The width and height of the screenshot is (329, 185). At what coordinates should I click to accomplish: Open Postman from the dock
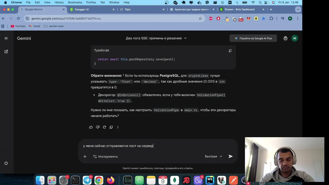tap(233, 180)
